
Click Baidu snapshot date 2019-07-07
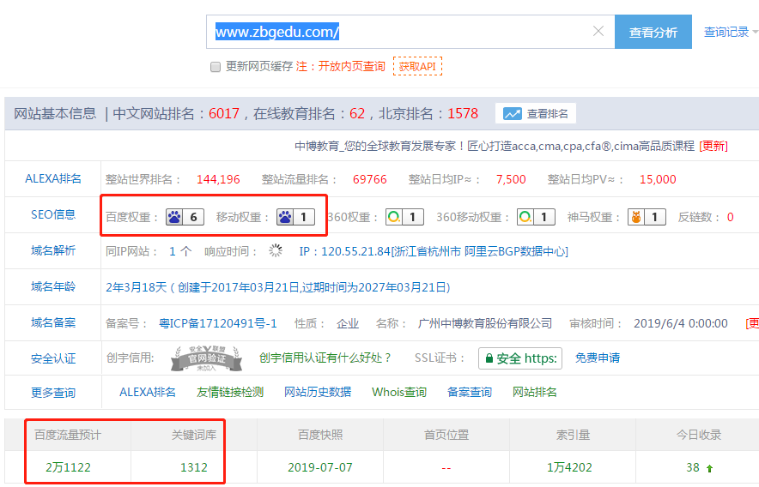click(x=319, y=467)
